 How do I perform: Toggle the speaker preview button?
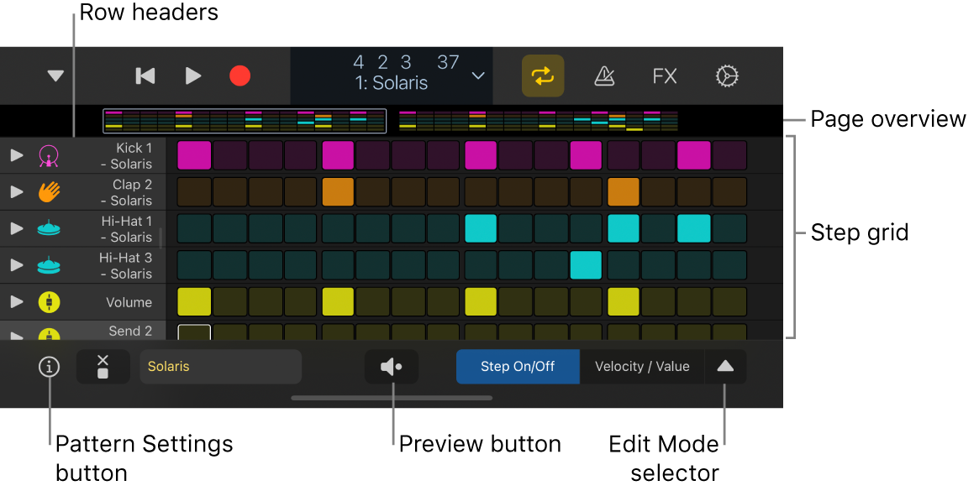click(x=392, y=367)
